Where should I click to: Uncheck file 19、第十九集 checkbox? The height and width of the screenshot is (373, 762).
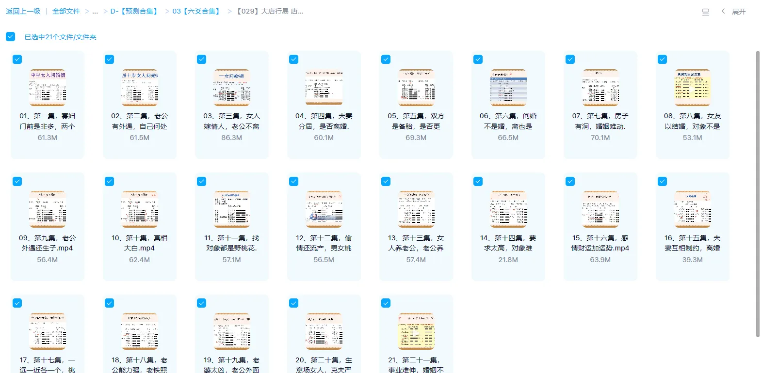(202, 303)
